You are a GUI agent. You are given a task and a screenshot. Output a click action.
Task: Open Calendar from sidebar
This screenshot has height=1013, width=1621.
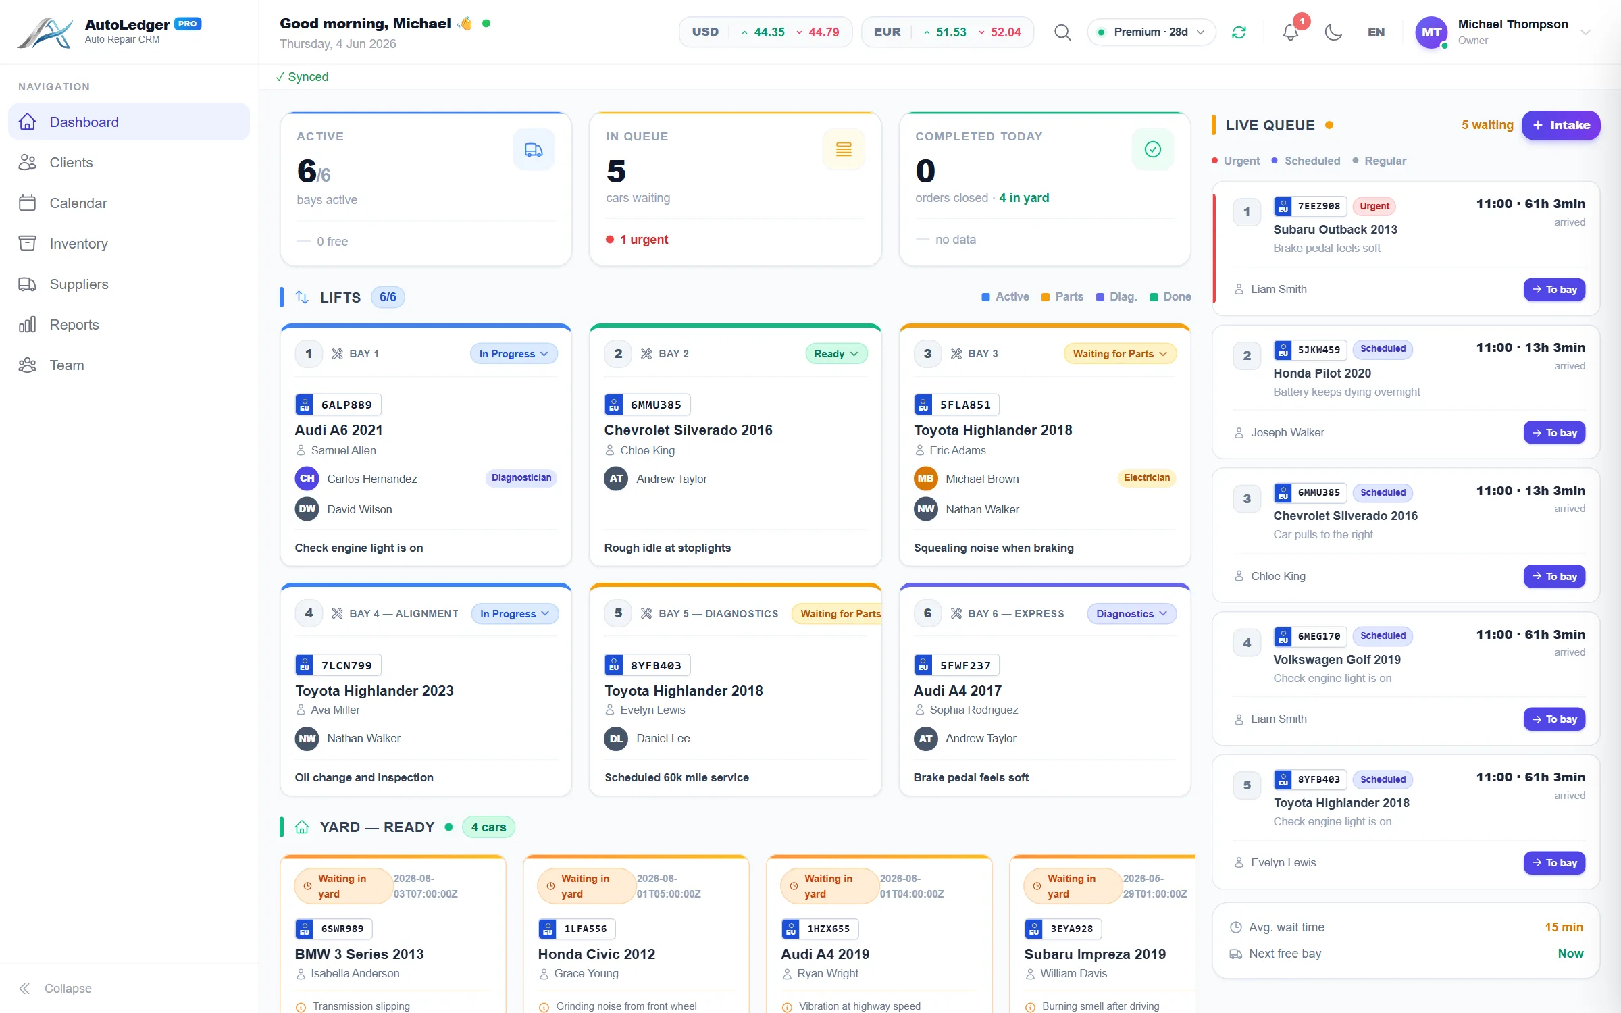tap(129, 203)
